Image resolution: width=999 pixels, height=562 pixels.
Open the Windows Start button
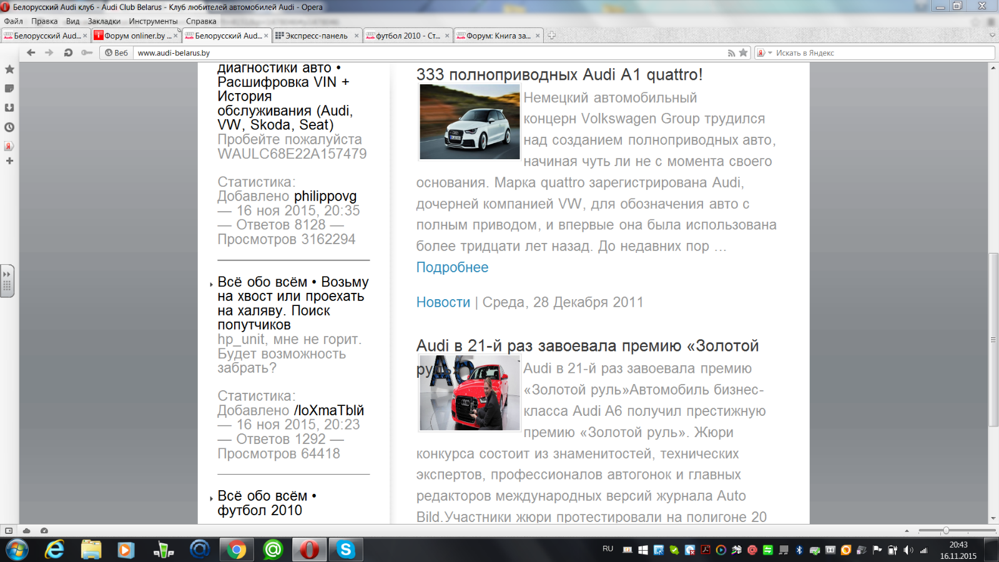17,550
